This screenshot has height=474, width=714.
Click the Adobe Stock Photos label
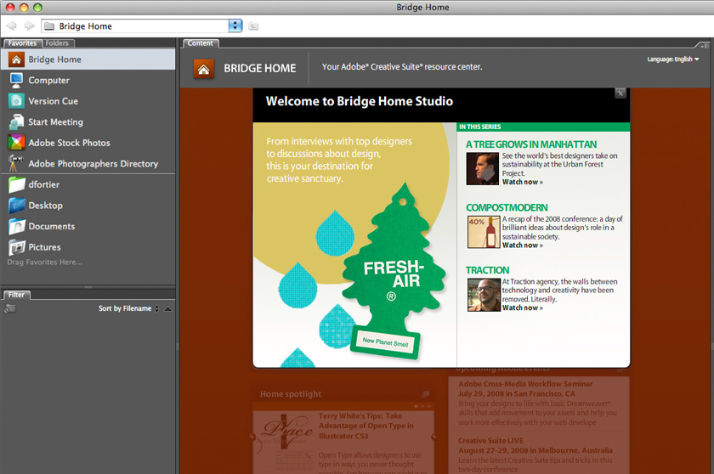click(69, 143)
